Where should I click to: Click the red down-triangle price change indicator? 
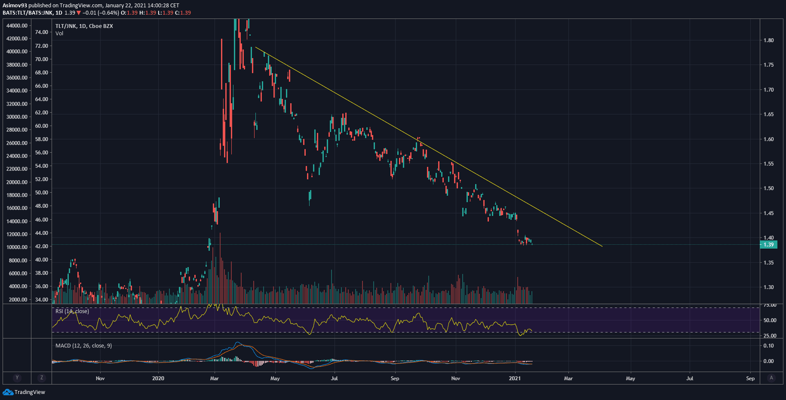[x=79, y=13]
